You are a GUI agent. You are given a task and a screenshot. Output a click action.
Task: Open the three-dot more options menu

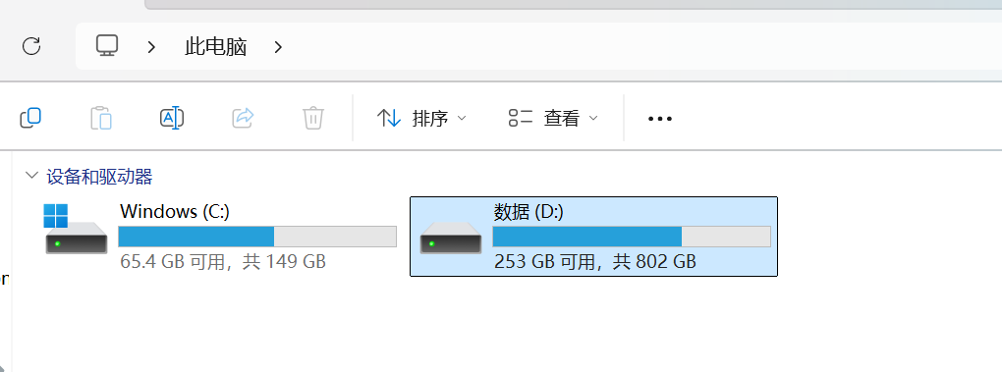[x=659, y=119]
